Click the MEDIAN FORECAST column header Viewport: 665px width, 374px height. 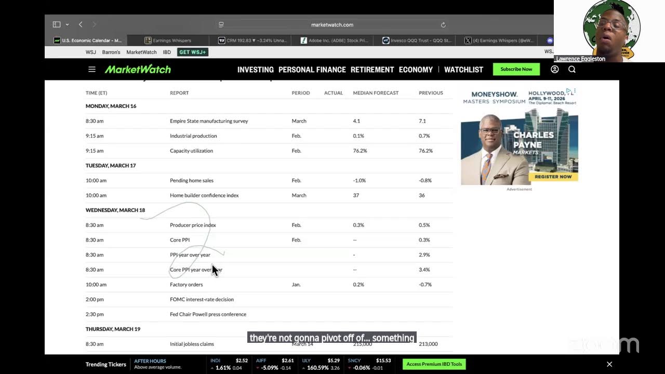[x=376, y=93]
